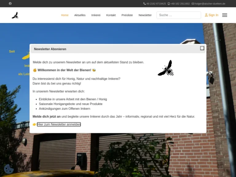Select Newsletter in the navigation bar
The image size is (236, 177).
point(145,15)
